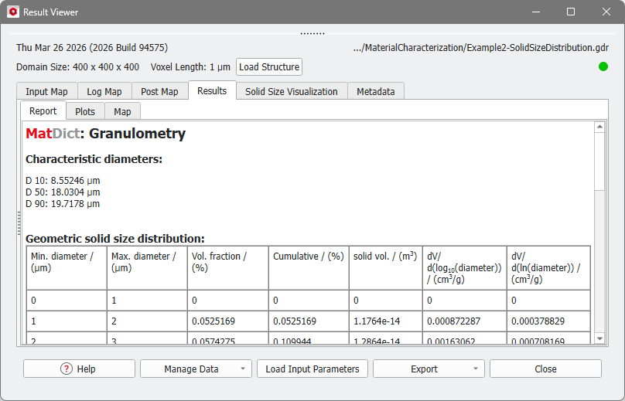Select the Results tab

click(212, 91)
